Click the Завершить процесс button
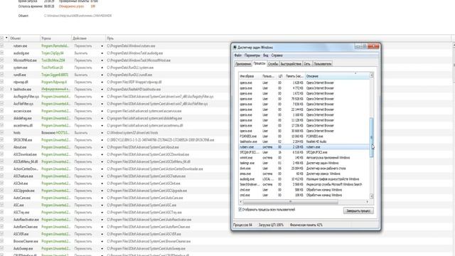The height and width of the screenshot is (256, 455). tap(358, 210)
